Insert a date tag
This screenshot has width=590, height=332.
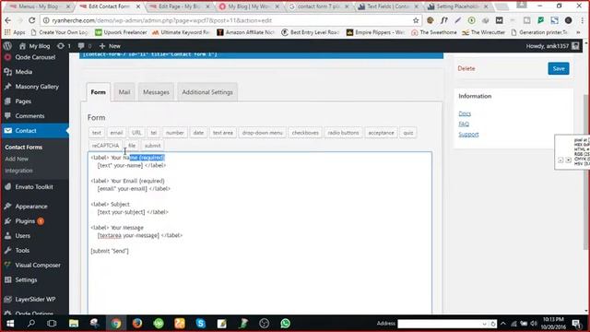click(x=198, y=133)
